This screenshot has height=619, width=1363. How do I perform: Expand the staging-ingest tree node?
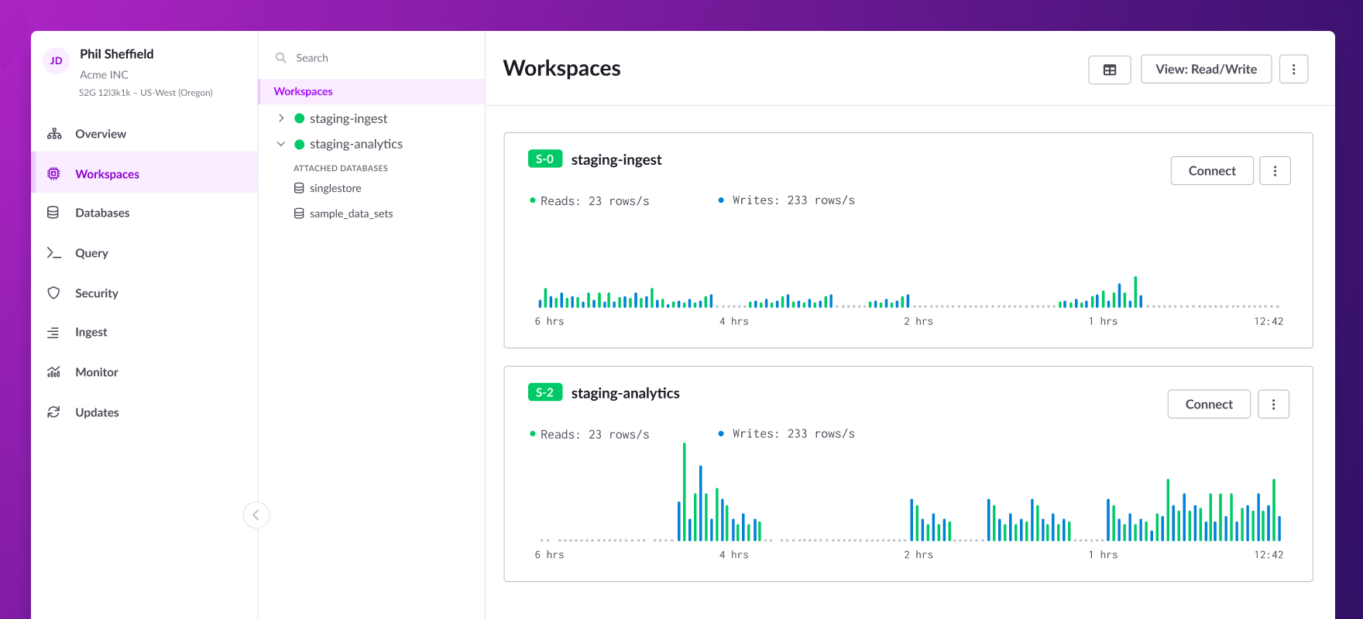pyautogui.click(x=281, y=118)
